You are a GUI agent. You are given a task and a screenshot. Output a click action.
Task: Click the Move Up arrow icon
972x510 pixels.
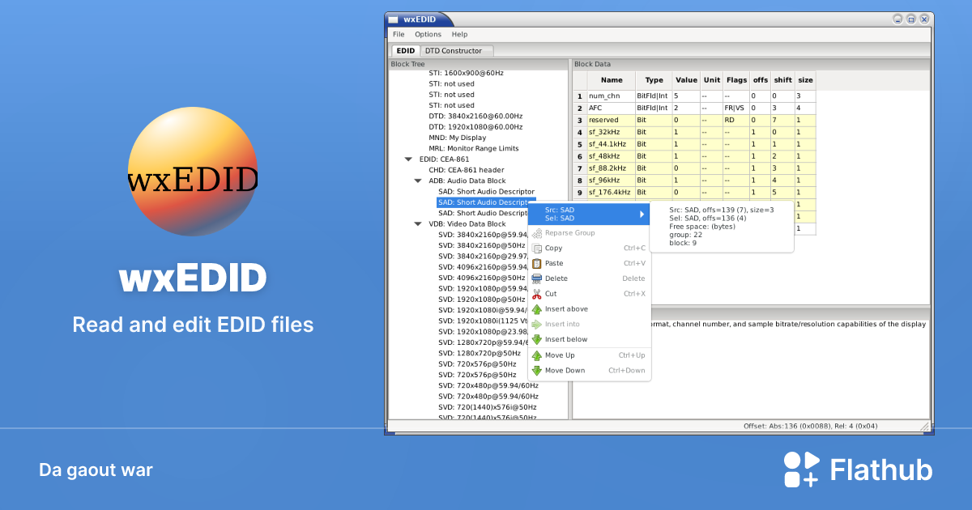(x=537, y=355)
